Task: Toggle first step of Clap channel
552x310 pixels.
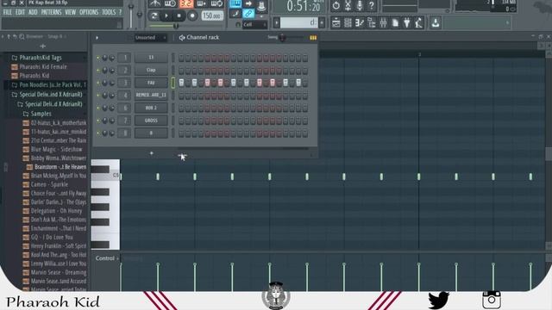Action: pos(181,71)
